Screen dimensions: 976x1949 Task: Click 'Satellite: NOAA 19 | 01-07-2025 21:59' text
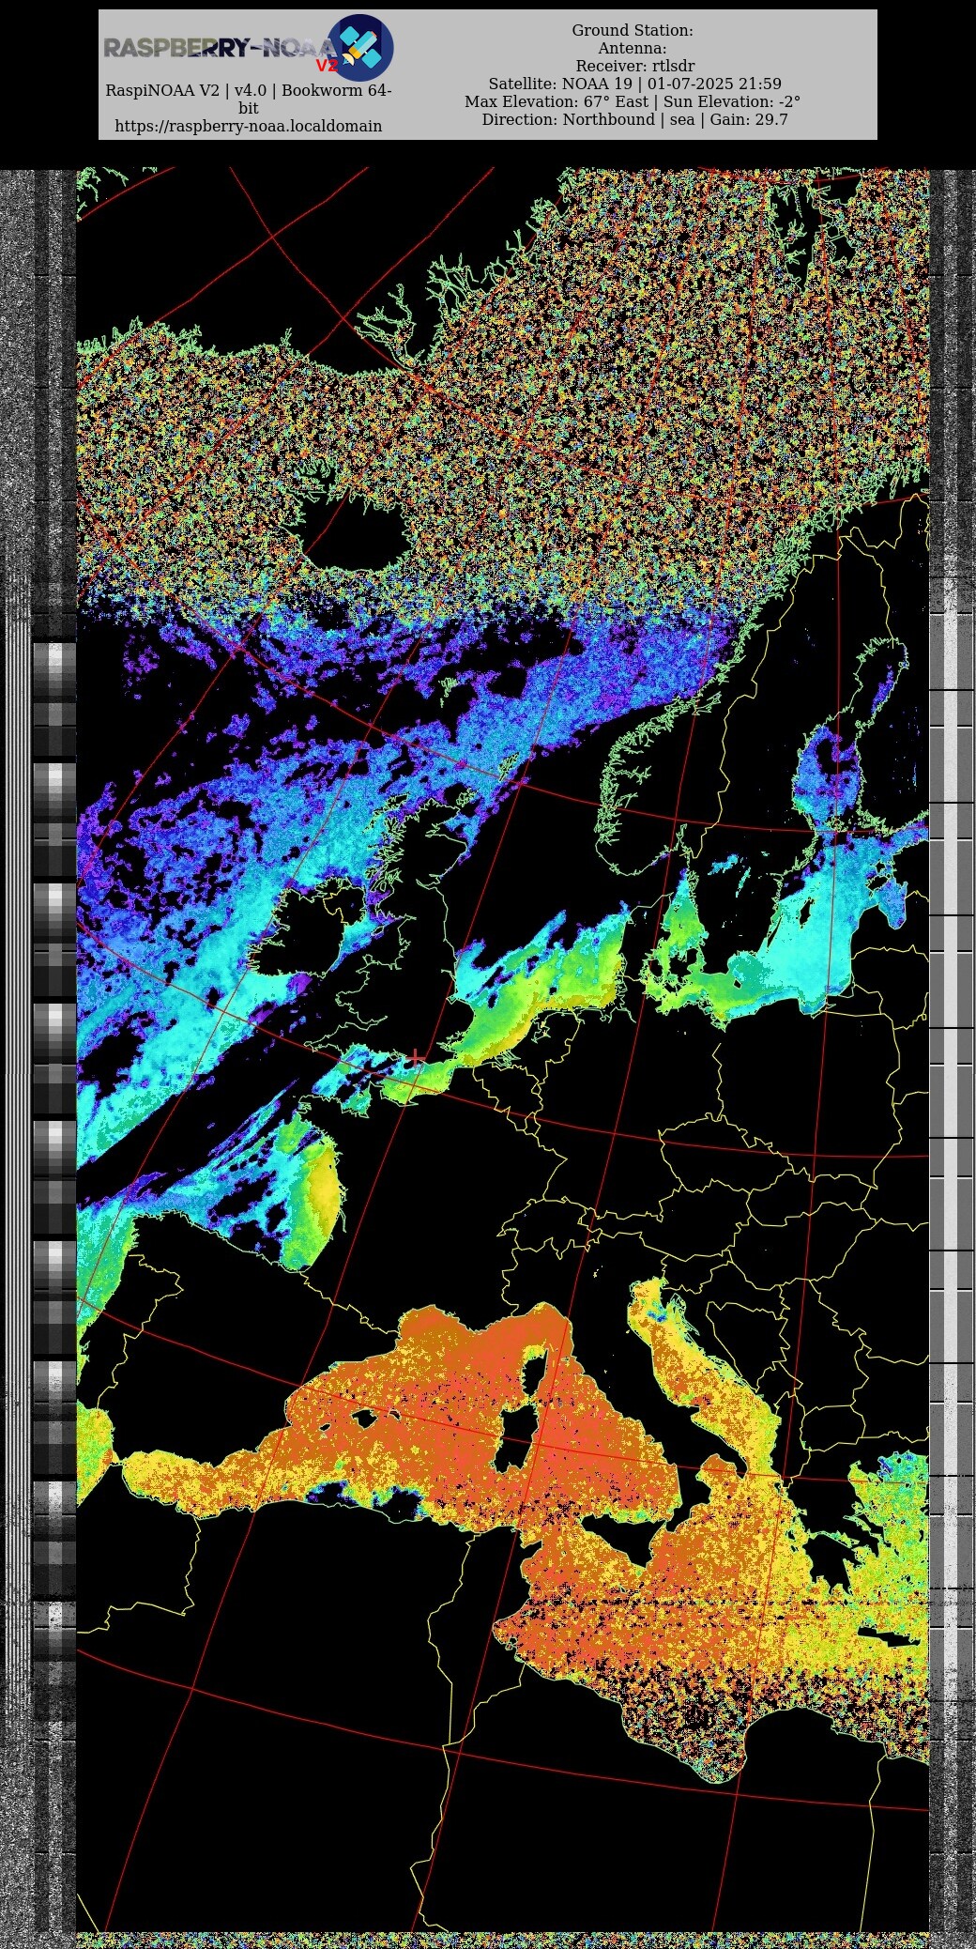(x=634, y=84)
